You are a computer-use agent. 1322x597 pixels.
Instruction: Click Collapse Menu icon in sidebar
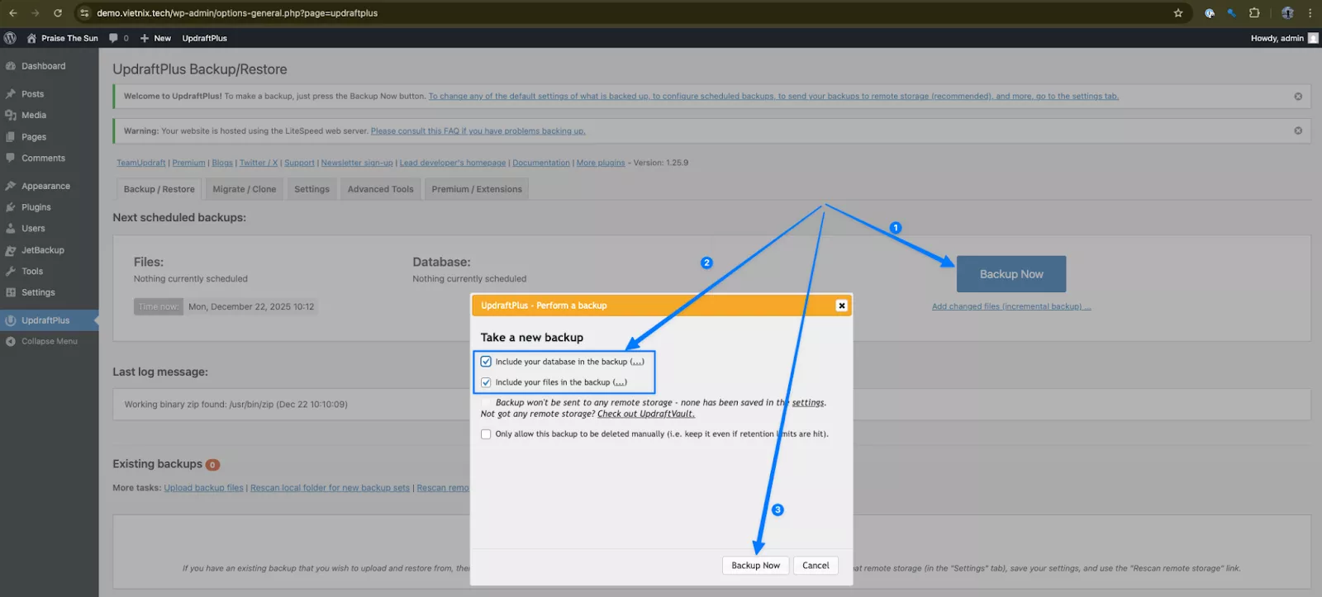(x=11, y=341)
